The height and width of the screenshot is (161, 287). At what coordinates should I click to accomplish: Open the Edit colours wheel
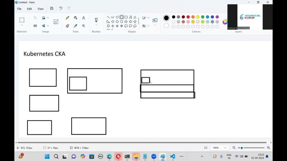(x=225, y=22)
